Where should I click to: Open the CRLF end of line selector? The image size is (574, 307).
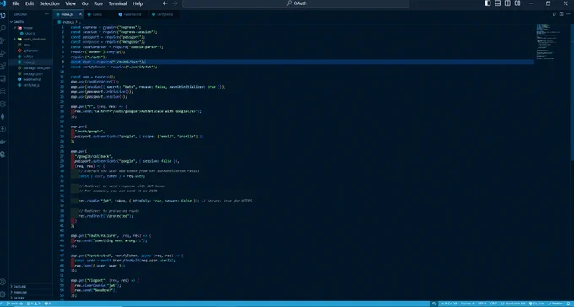click(x=494, y=304)
